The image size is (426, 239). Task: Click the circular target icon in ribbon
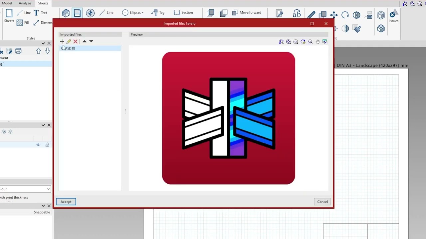[x=90, y=13]
